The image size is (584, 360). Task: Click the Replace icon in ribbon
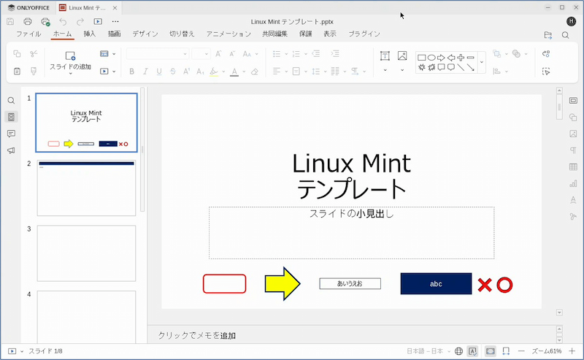coord(546,53)
